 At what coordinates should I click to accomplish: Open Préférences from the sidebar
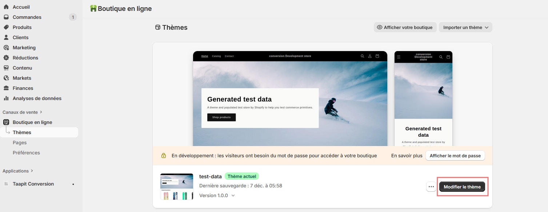pos(26,153)
